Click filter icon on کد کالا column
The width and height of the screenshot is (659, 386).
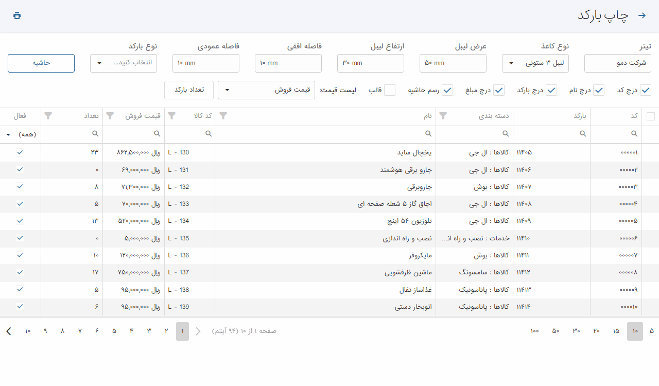(x=172, y=116)
